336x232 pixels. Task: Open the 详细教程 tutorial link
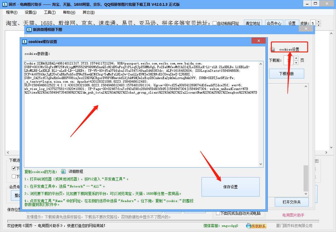pyautogui.click(x=76, y=171)
